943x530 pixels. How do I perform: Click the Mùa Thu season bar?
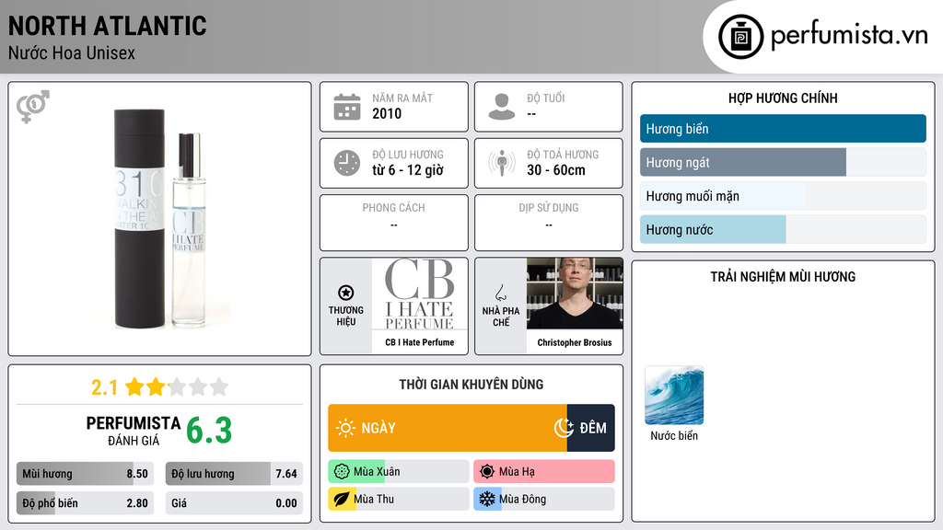399,499
